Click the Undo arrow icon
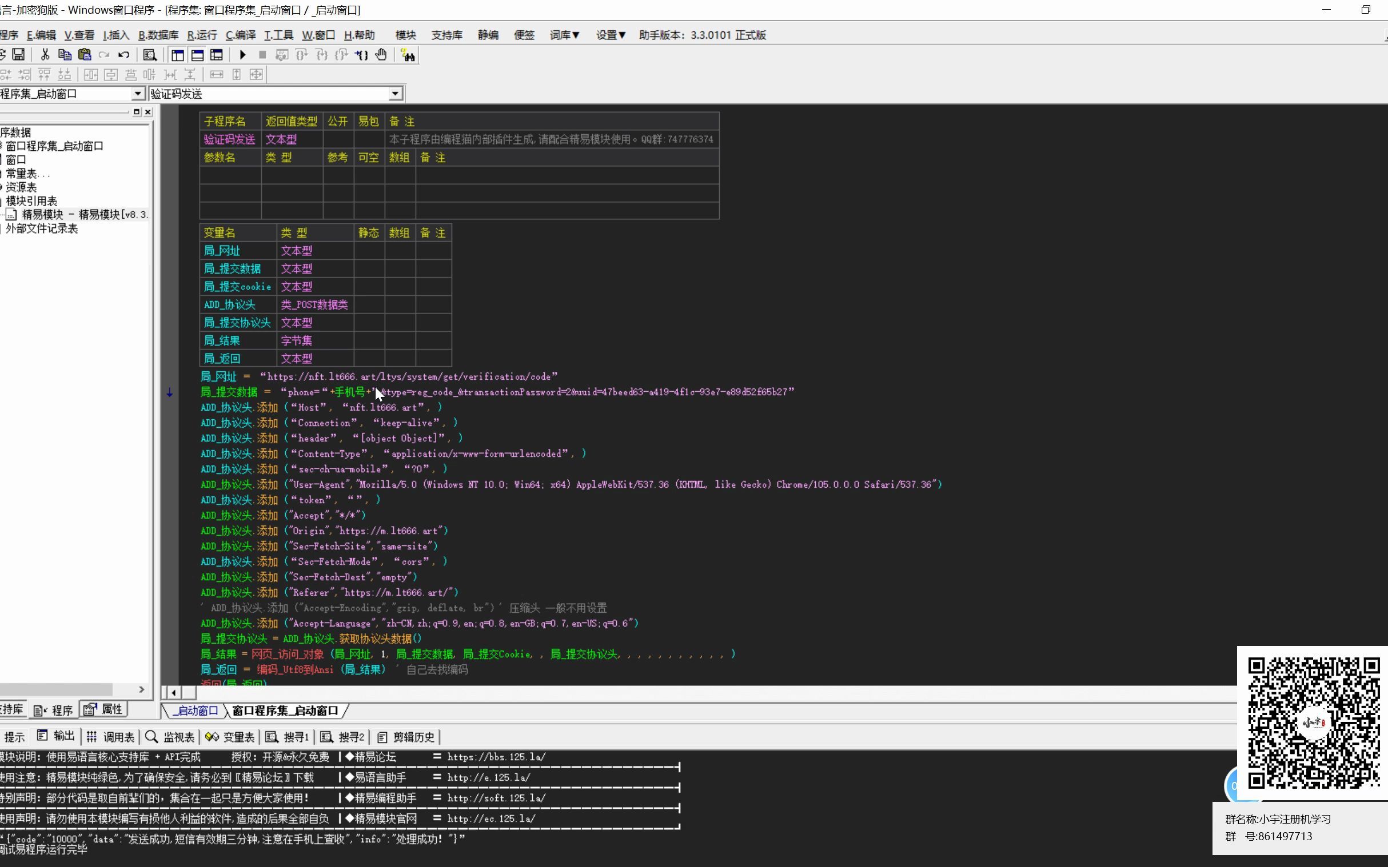 [123, 54]
